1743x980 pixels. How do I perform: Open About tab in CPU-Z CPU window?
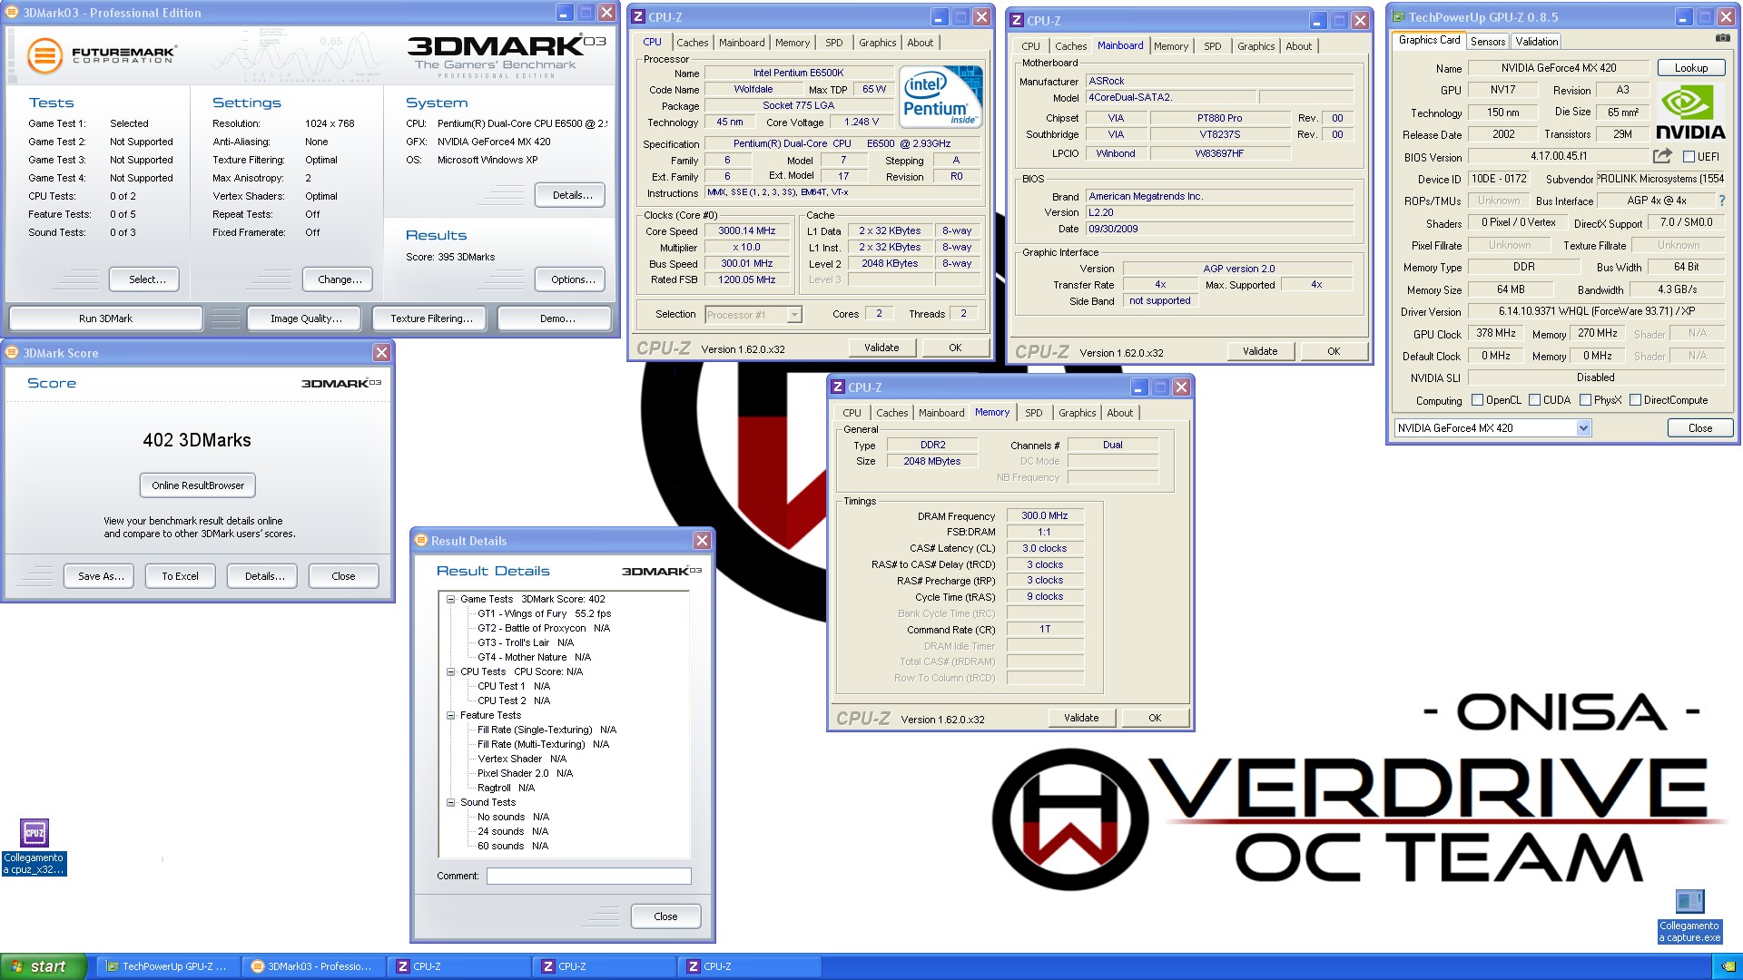point(920,43)
